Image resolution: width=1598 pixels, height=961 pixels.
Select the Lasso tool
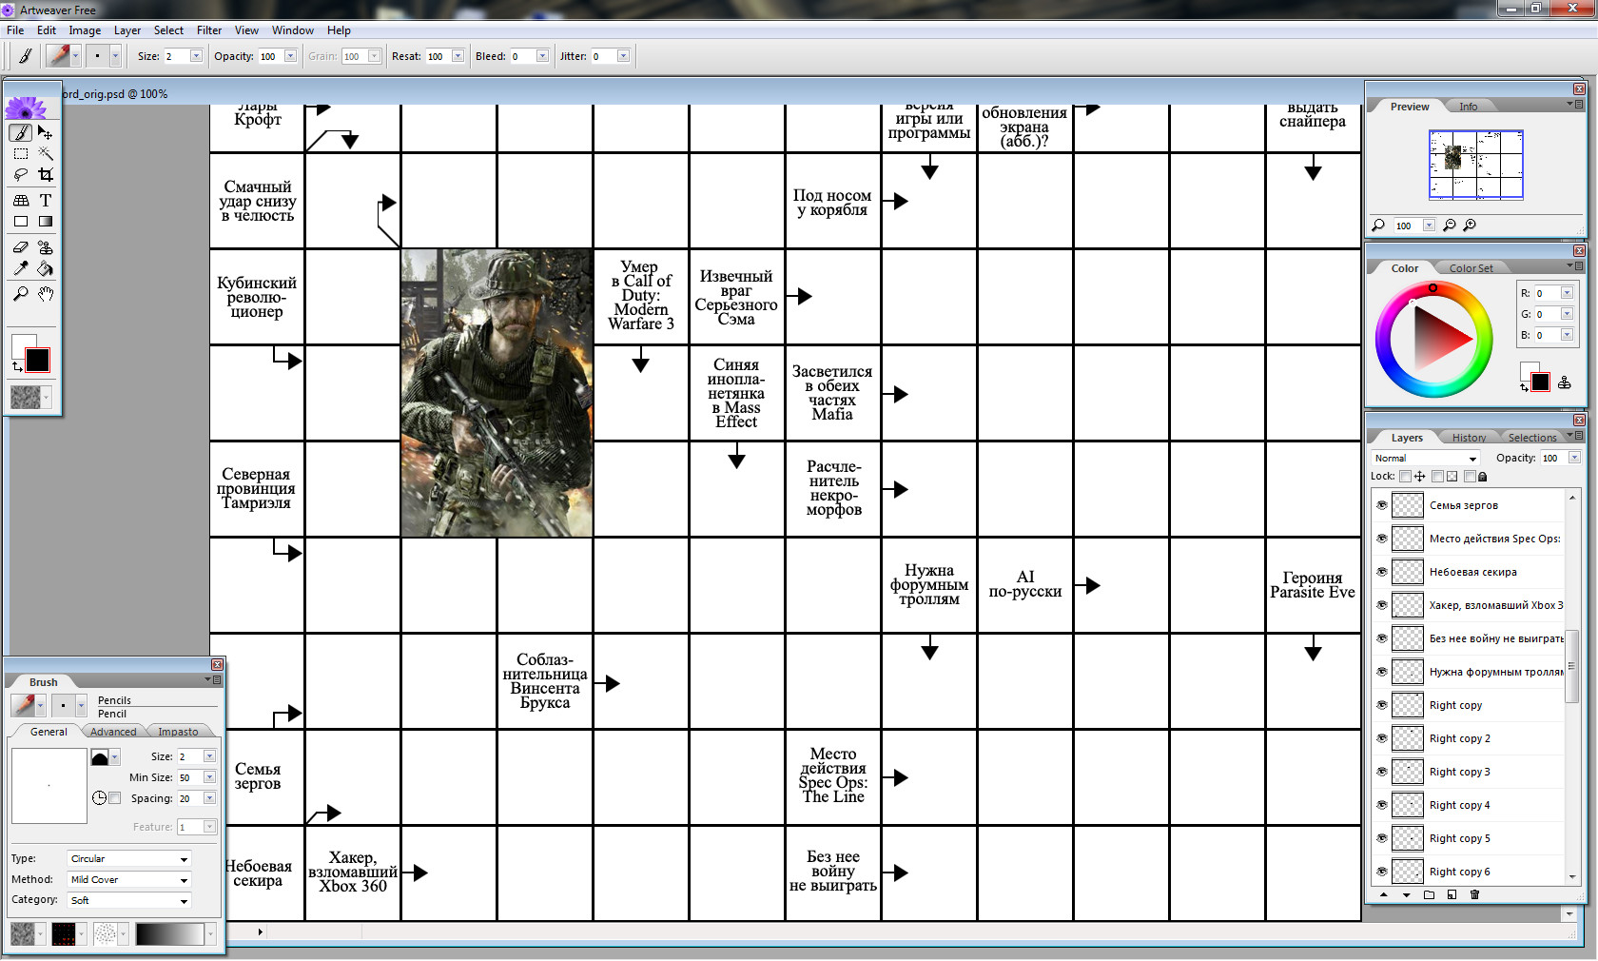(x=21, y=174)
